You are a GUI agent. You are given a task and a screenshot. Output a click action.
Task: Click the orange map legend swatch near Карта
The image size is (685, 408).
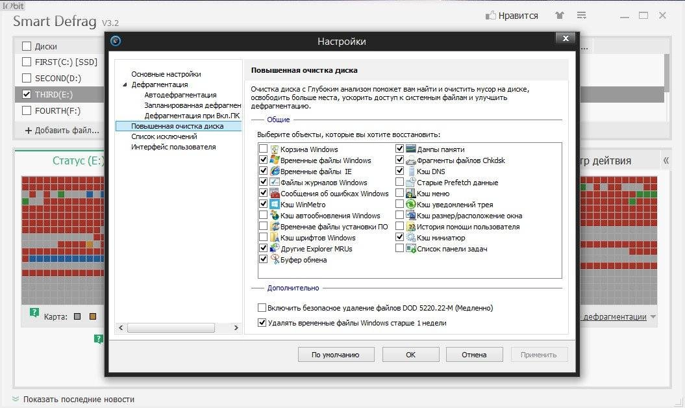(x=93, y=316)
